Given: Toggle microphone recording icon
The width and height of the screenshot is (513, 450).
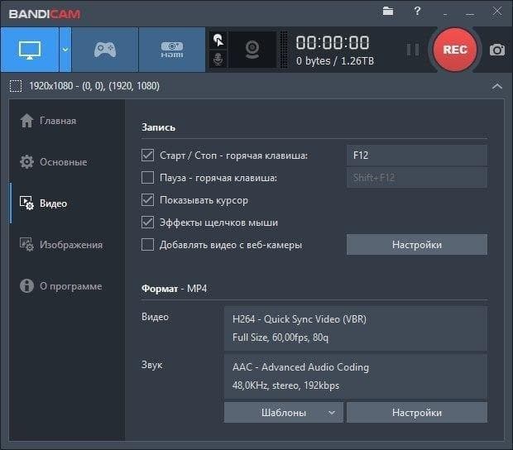Looking at the screenshot, I should pos(218,60).
